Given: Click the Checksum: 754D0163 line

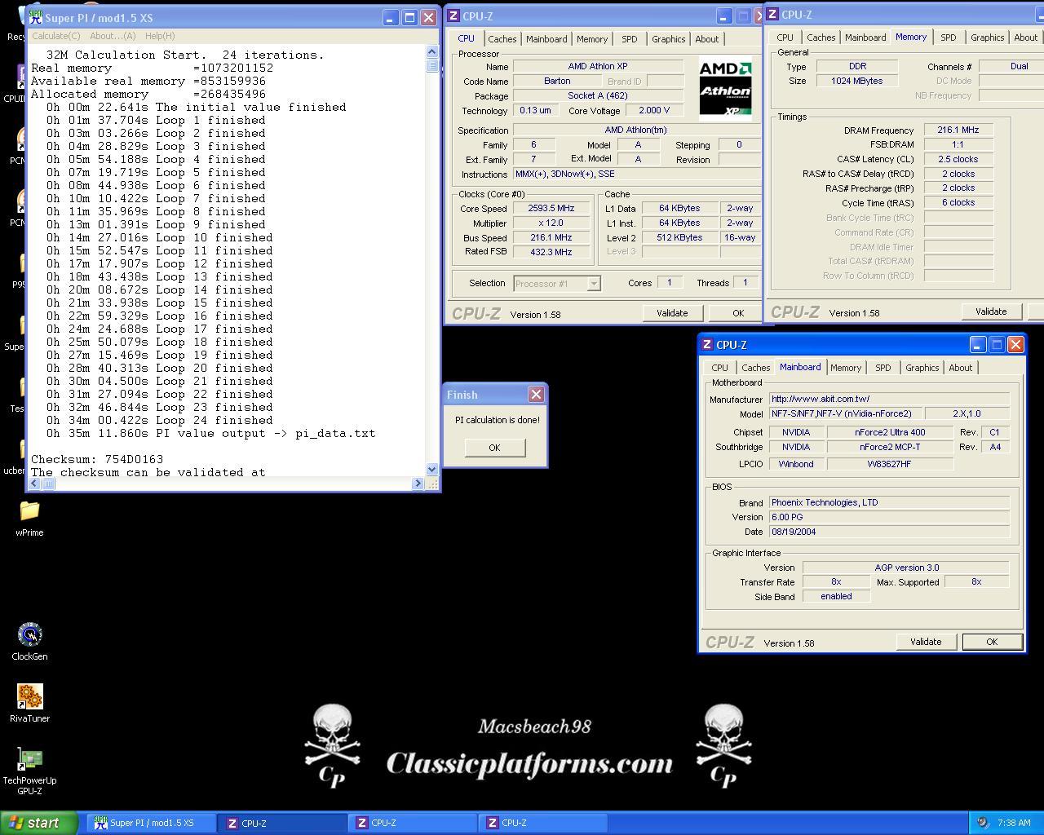Looking at the screenshot, I should coord(97,459).
